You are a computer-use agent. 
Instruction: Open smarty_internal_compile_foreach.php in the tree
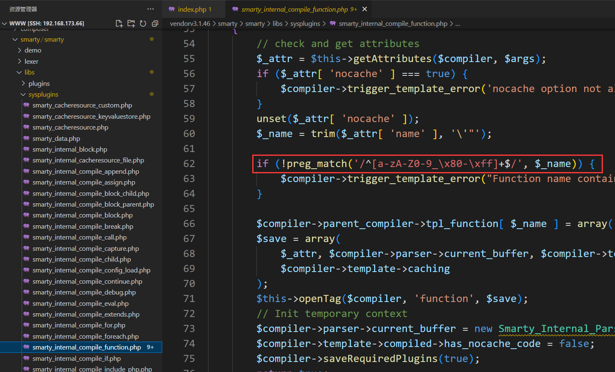[x=85, y=336]
